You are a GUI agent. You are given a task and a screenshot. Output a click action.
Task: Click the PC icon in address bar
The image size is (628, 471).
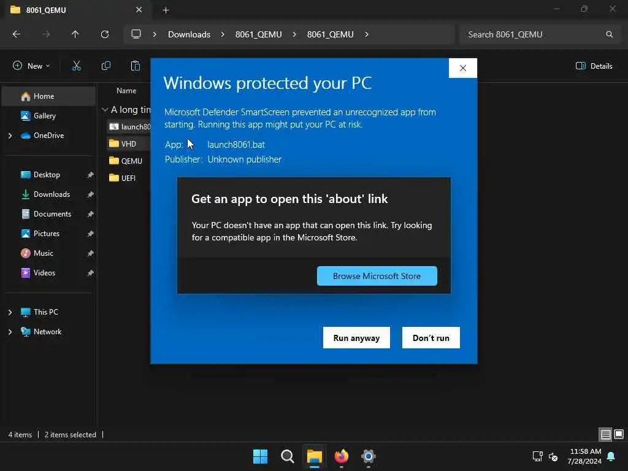[x=136, y=34]
